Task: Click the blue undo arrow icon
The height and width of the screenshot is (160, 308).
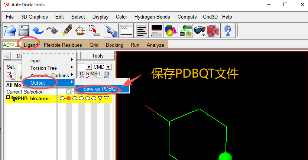Action: click(x=38, y=30)
